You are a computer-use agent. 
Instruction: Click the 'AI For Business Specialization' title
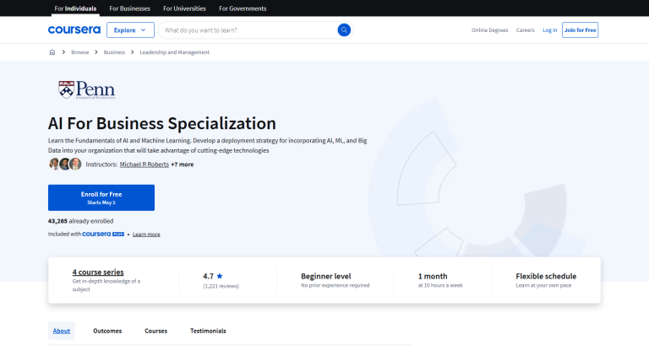pyautogui.click(x=162, y=123)
